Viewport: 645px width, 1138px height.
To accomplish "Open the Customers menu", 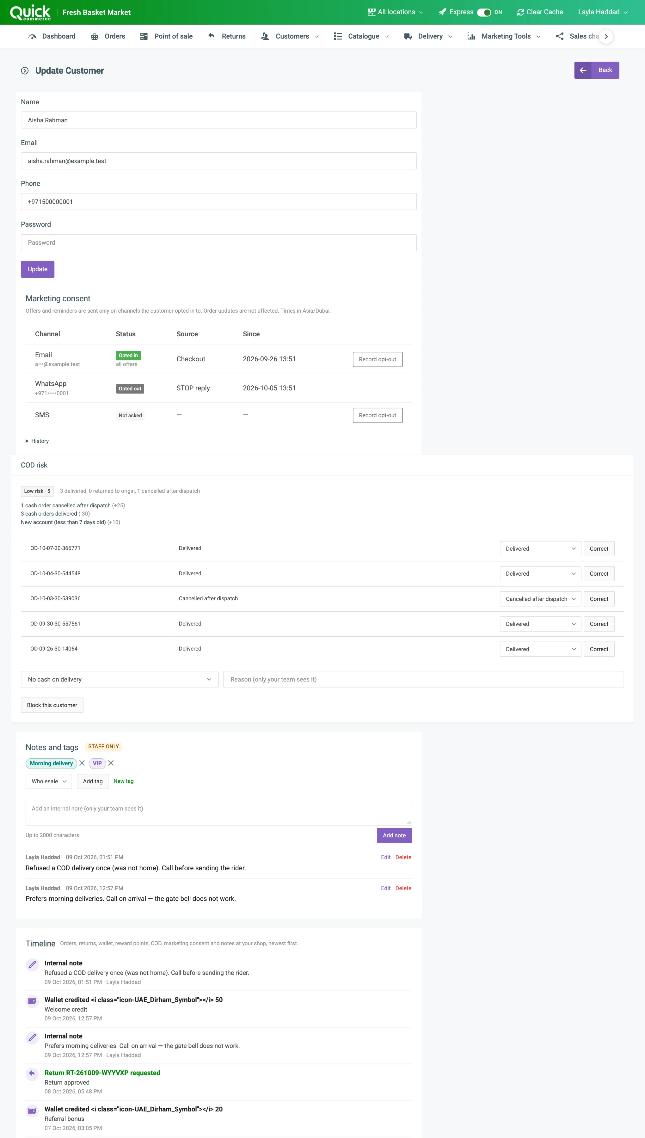I will [x=290, y=37].
